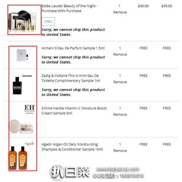Open the Estée Lauder Beauty of the Night title
The image size is (182, 182).
[x=70, y=8]
